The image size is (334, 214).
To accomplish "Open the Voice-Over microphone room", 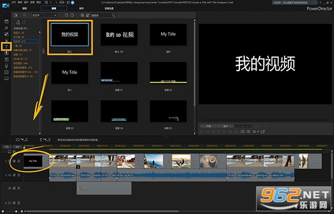I will pyautogui.click(x=6, y=66).
